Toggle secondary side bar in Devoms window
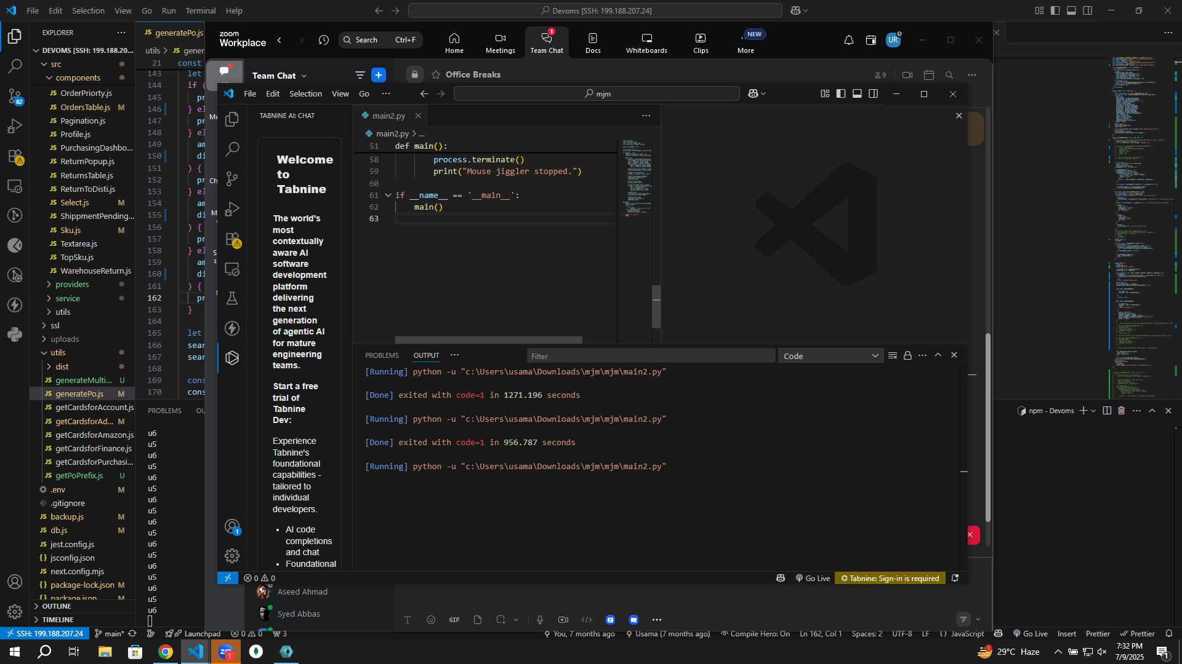The width and height of the screenshot is (1182, 664). coord(1088,10)
